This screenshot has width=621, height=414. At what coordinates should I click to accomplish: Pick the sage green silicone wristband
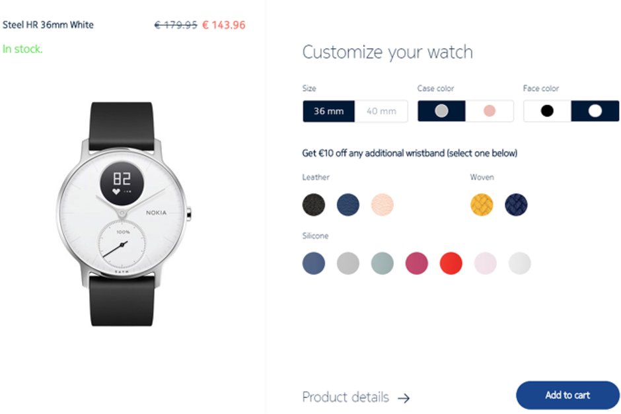click(383, 263)
